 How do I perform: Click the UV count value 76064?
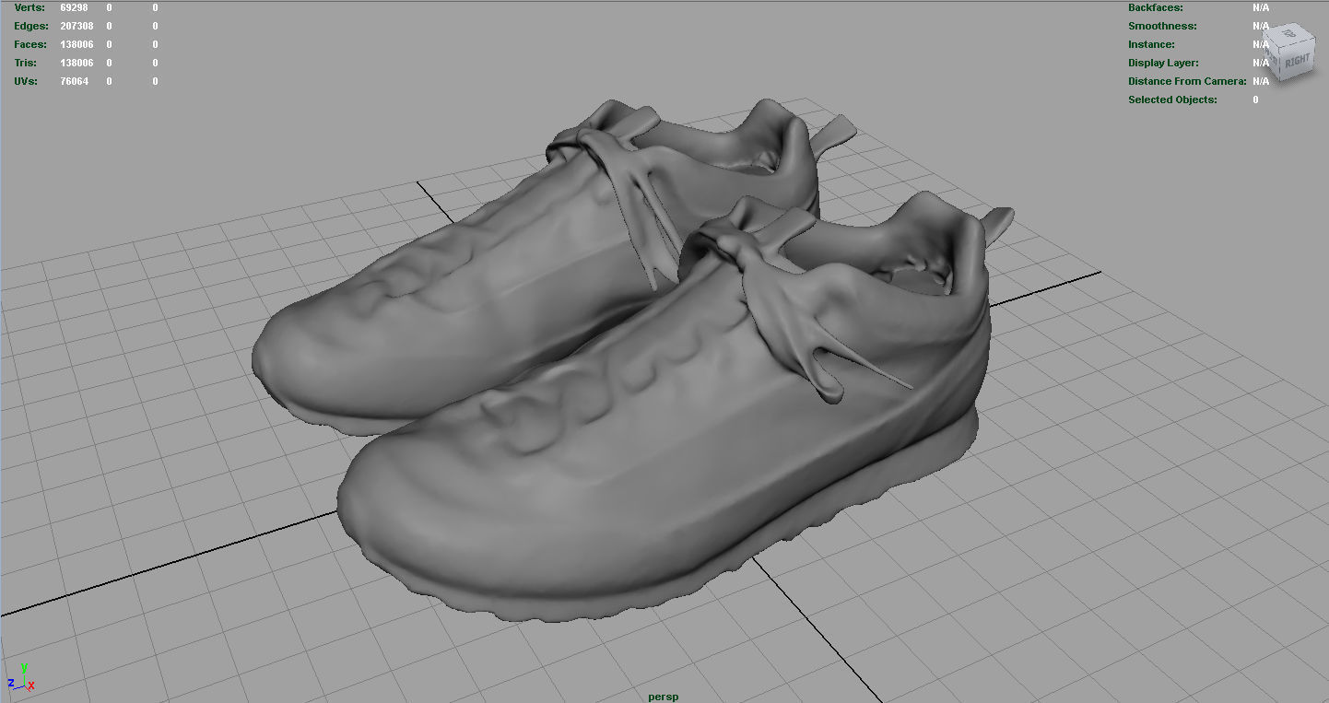(x=75, y=81)
